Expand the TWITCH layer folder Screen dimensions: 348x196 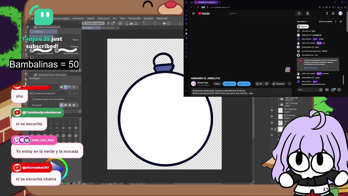279,99
